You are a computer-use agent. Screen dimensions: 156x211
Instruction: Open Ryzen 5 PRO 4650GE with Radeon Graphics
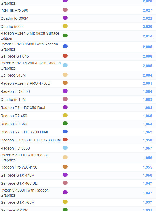click(31, 66)
